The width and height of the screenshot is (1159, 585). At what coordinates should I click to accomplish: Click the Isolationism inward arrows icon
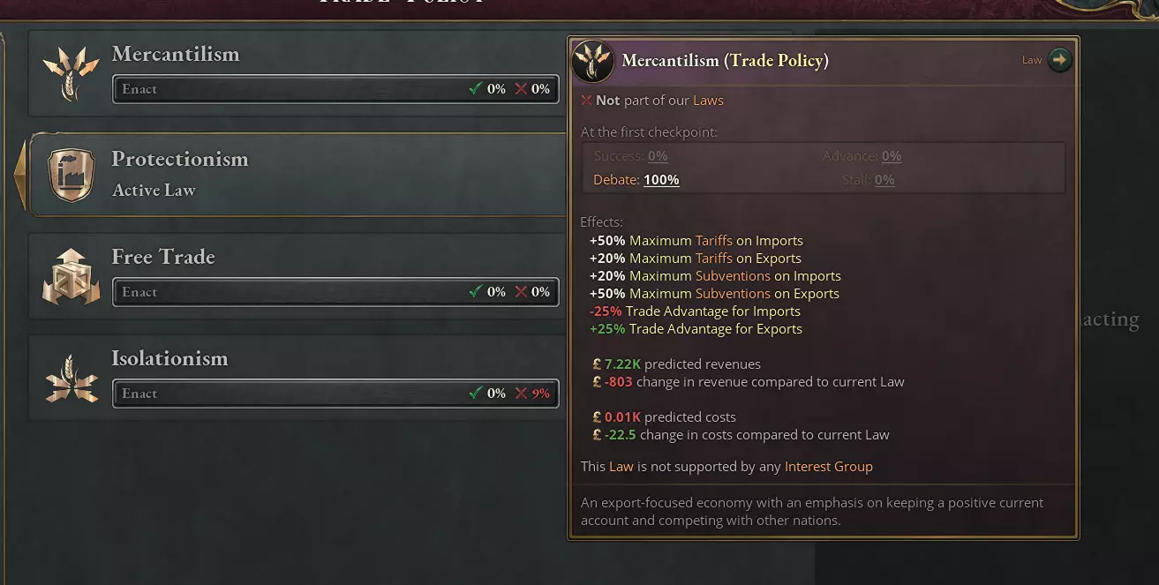(71, 378)
